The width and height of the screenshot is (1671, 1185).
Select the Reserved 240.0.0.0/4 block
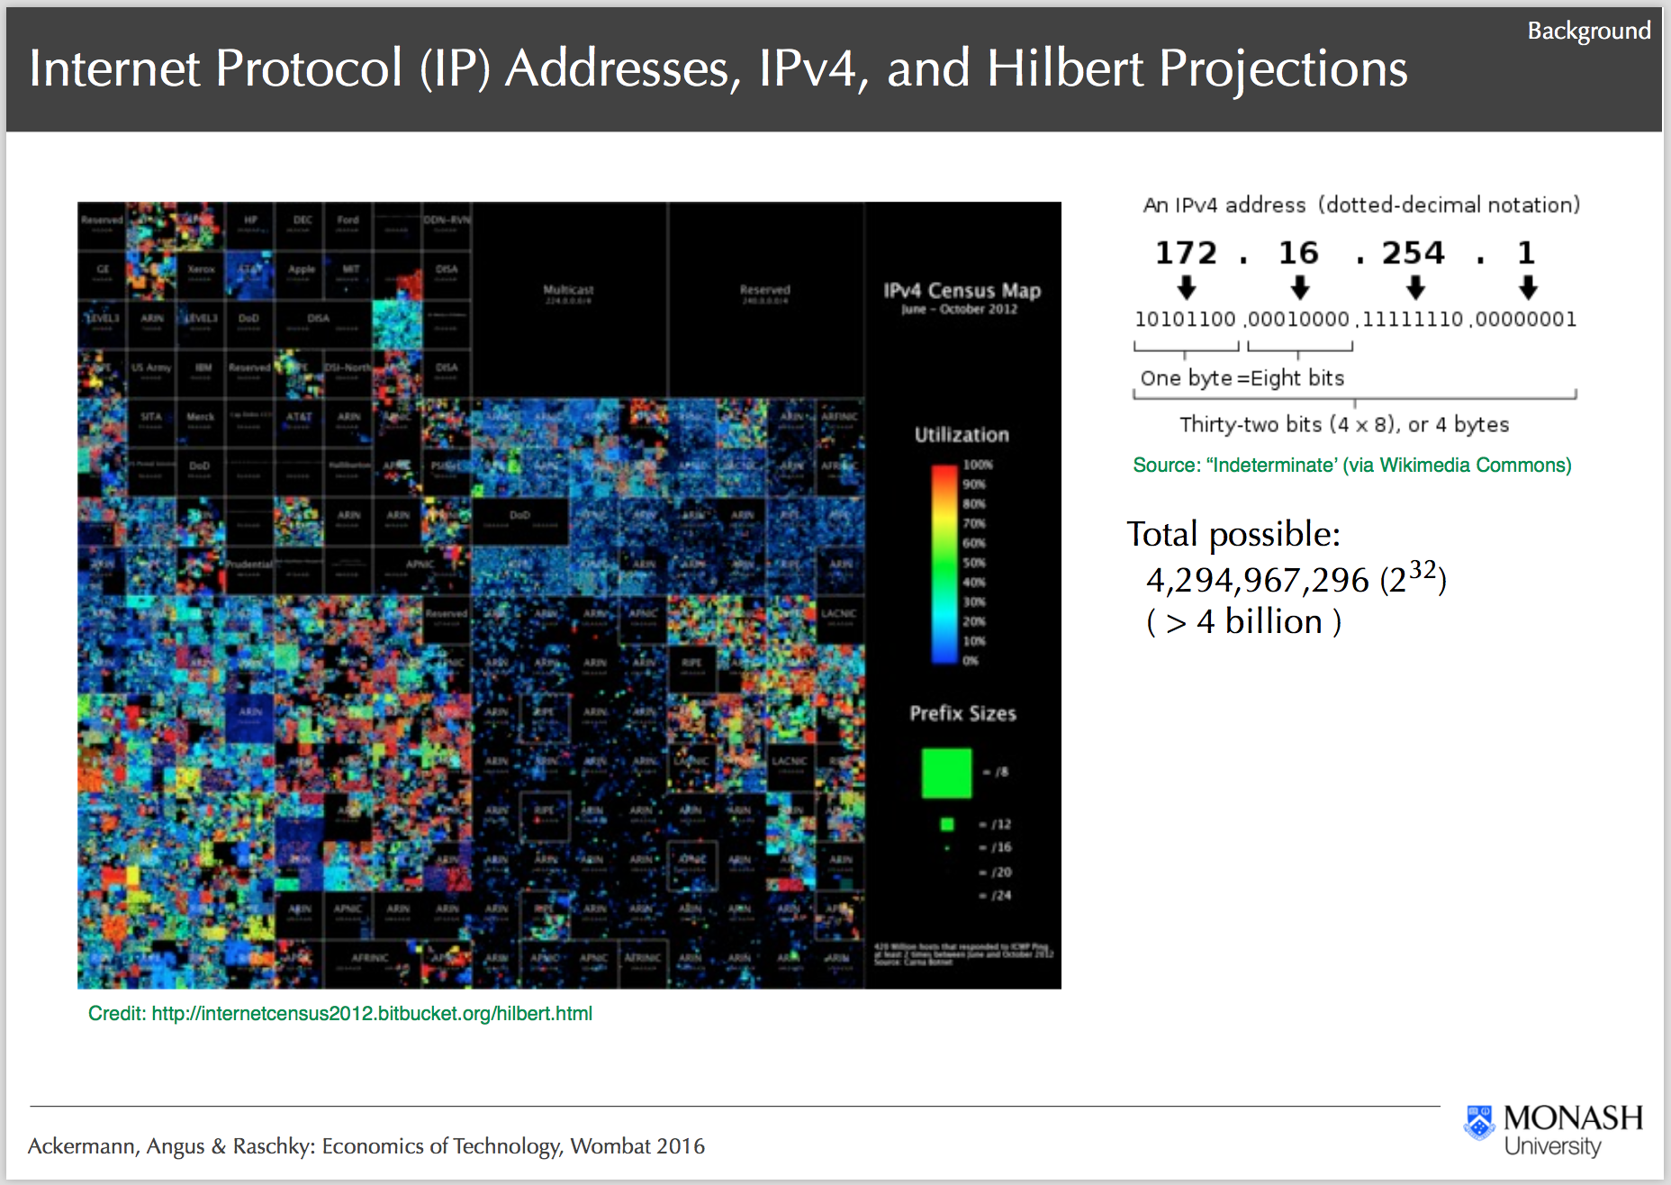pos(764,294)
